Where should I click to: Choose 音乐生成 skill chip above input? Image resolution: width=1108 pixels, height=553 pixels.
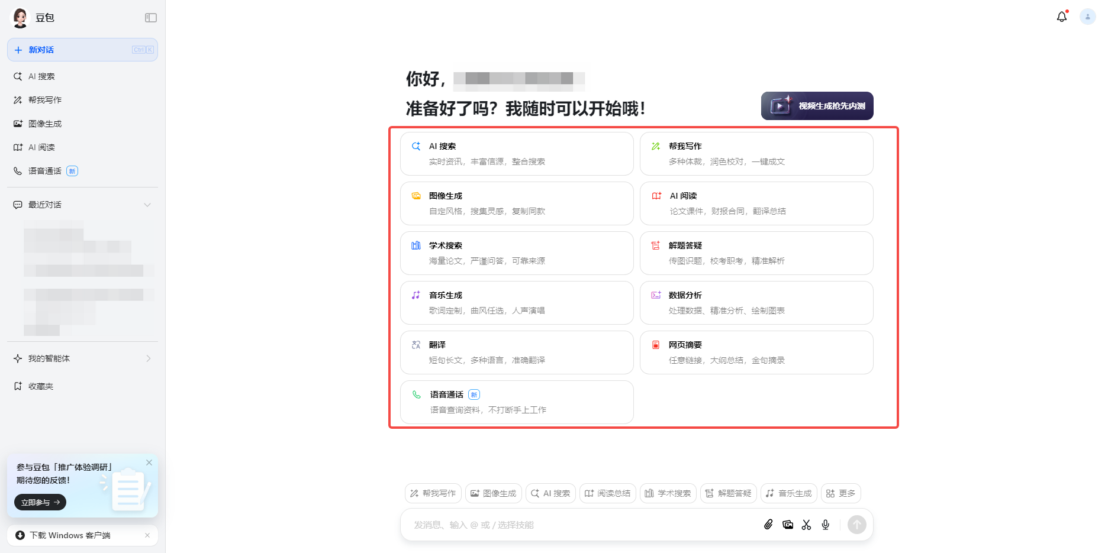pyautogui.click(x=789, y=493)
